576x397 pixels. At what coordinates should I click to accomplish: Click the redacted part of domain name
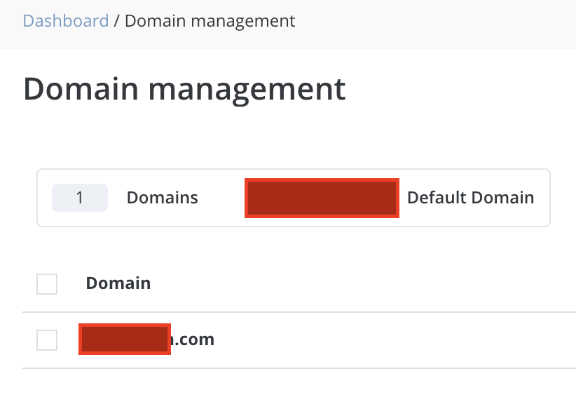125,339
